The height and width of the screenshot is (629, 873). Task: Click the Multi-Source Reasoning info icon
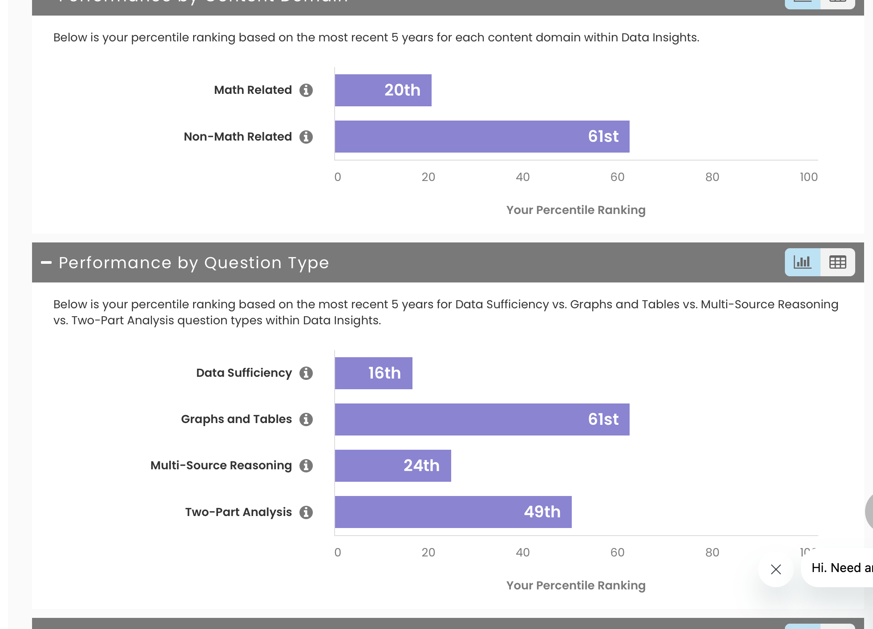click(306, 466)
